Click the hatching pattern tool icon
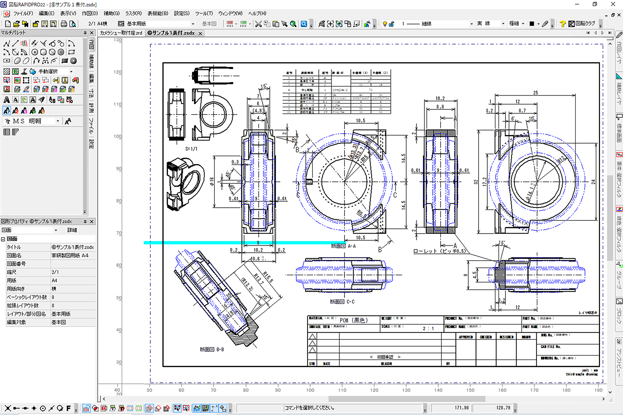Screen dimensions: 623x415 [6, 71]
